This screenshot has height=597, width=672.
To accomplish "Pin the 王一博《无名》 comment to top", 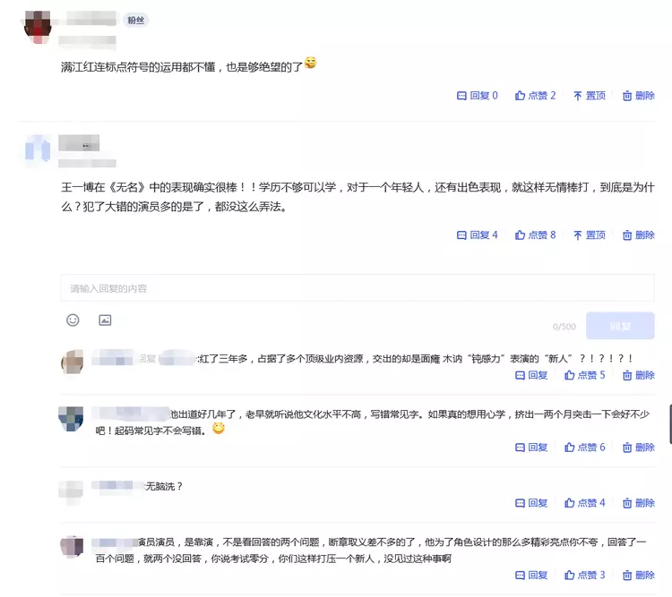I will tap(590, 235).
